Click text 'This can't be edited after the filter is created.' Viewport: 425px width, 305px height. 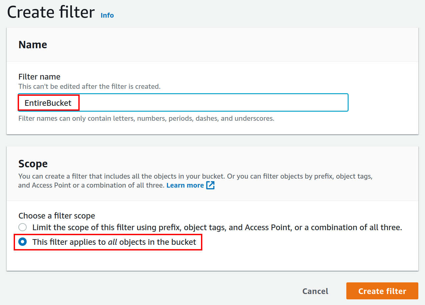coord(89,86)
